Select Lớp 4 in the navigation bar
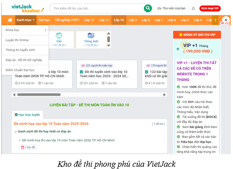This screenshot has height=169, width=233. [x=198, y=20]
